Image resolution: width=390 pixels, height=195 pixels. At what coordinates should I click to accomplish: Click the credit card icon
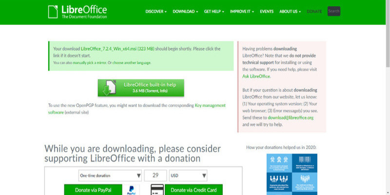pos(157,190)
